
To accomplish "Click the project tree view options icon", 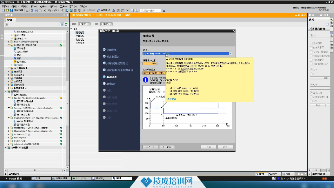I will [x=62, y=24].
